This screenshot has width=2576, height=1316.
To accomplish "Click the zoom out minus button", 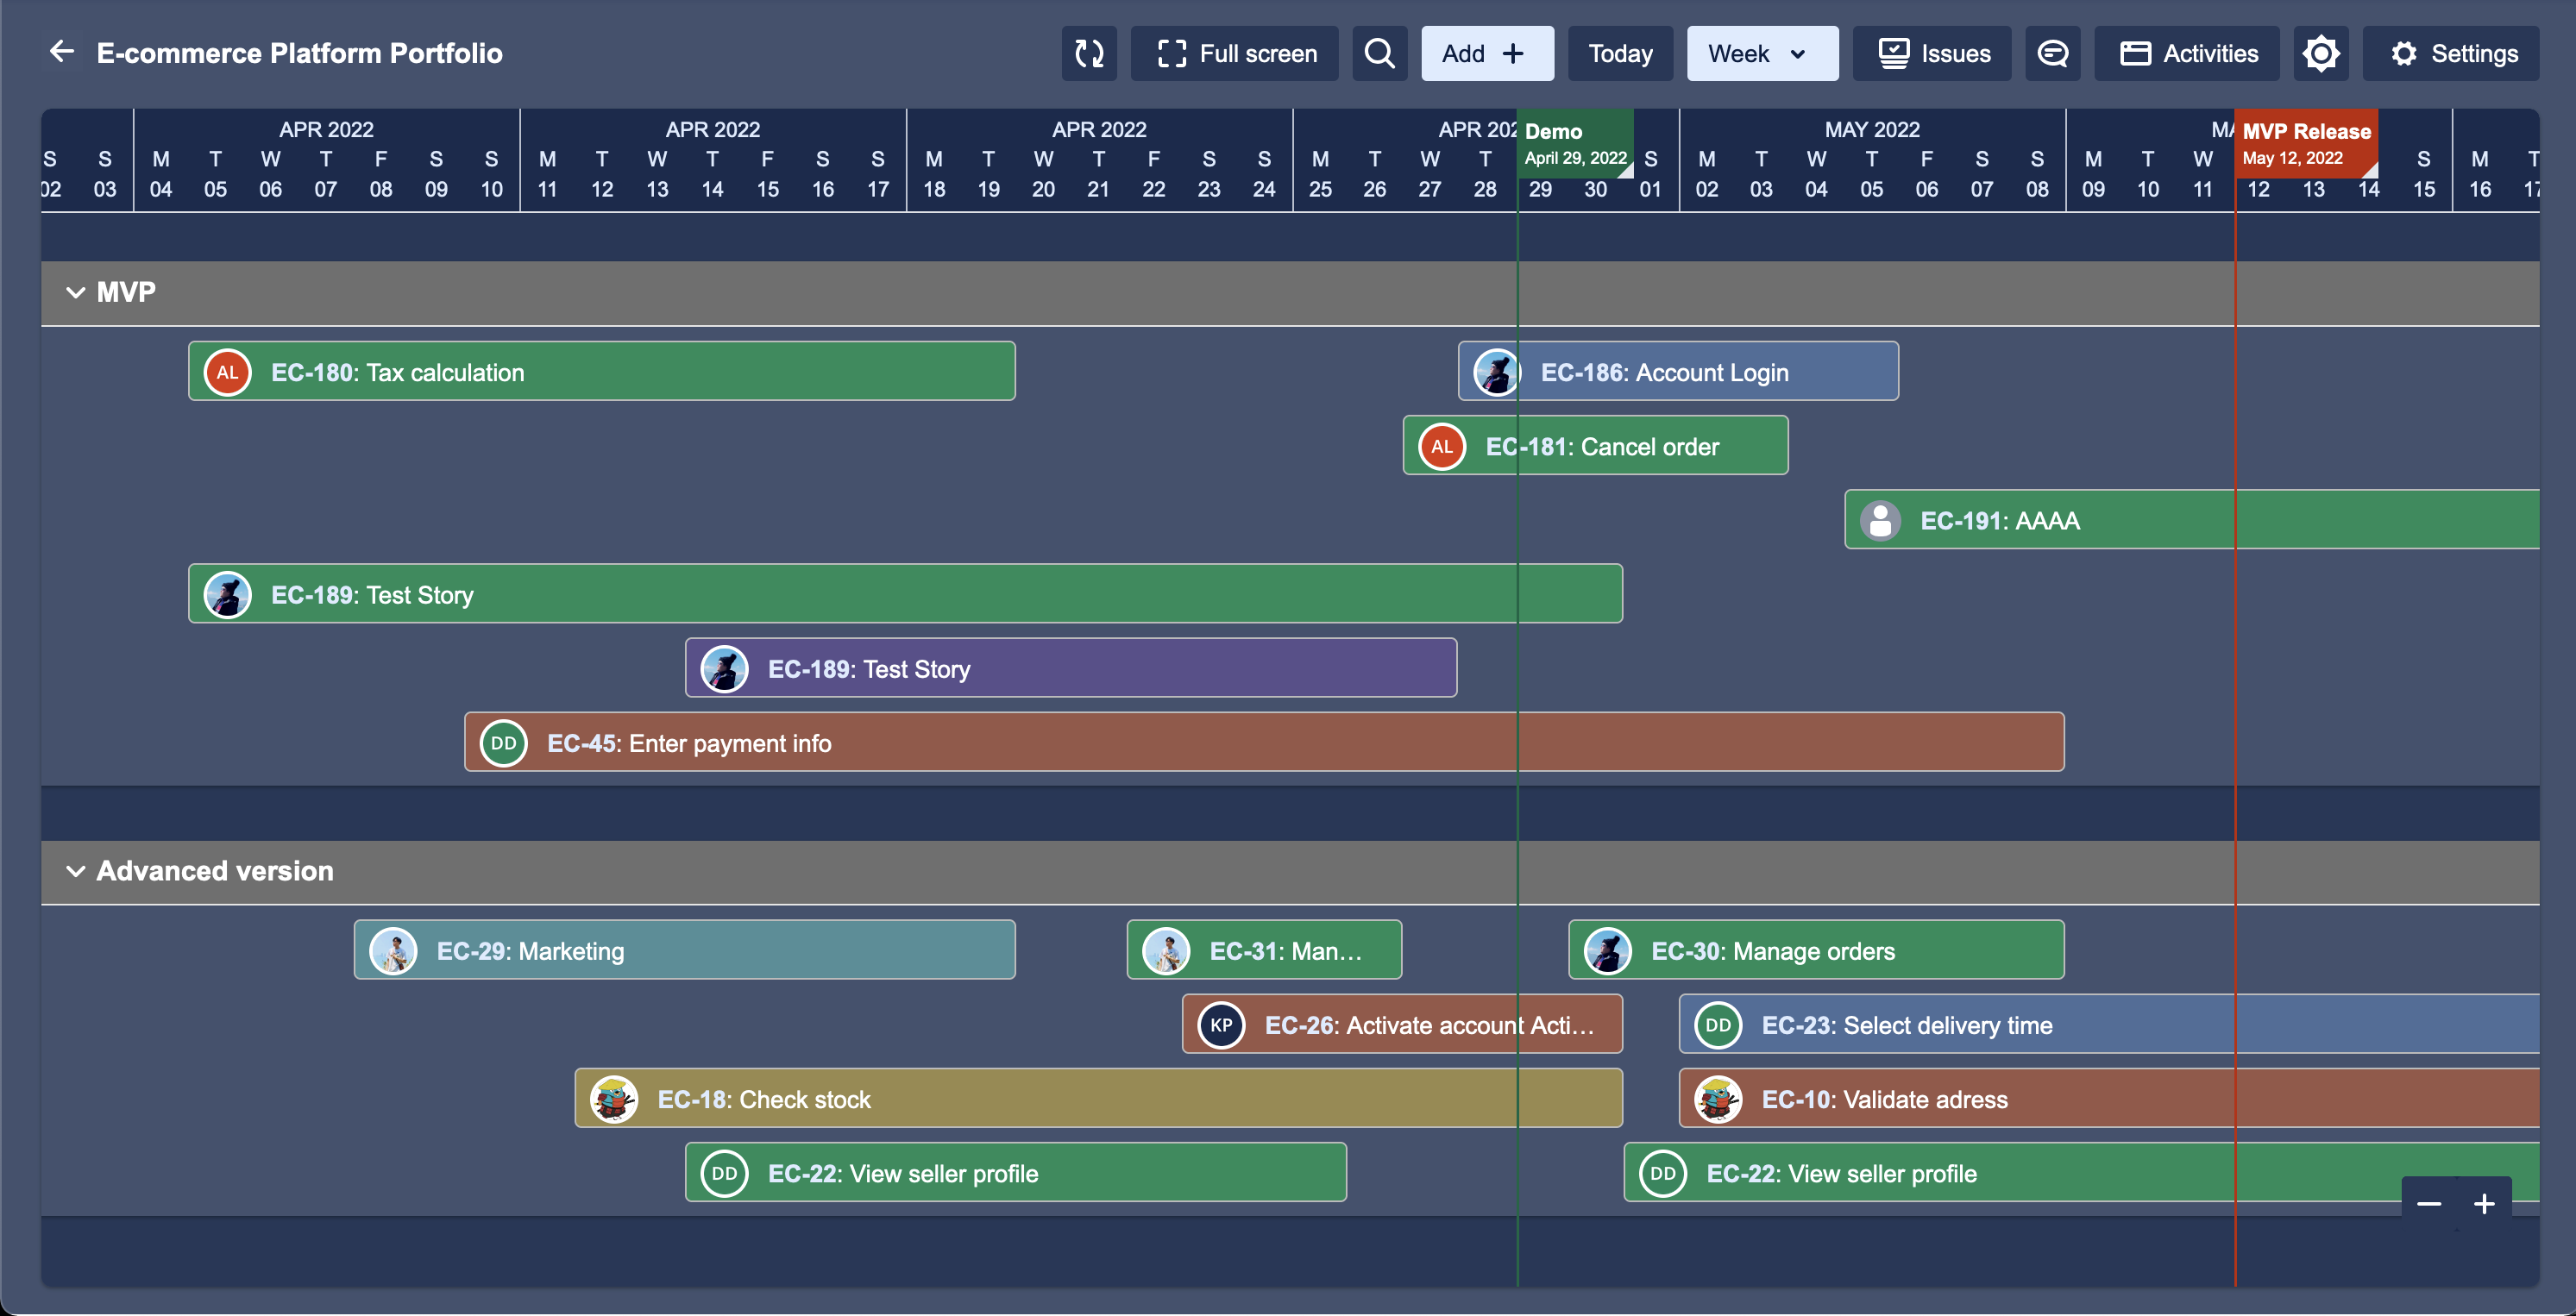I will tap(2429, 1204).
